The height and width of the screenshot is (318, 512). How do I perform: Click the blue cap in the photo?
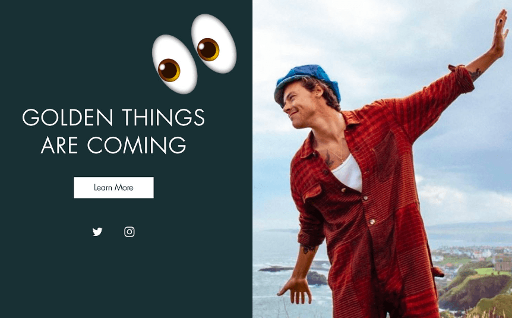306,81
